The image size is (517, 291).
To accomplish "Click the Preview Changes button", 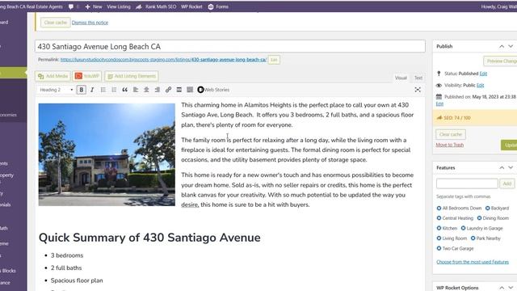I will (501, 61).
